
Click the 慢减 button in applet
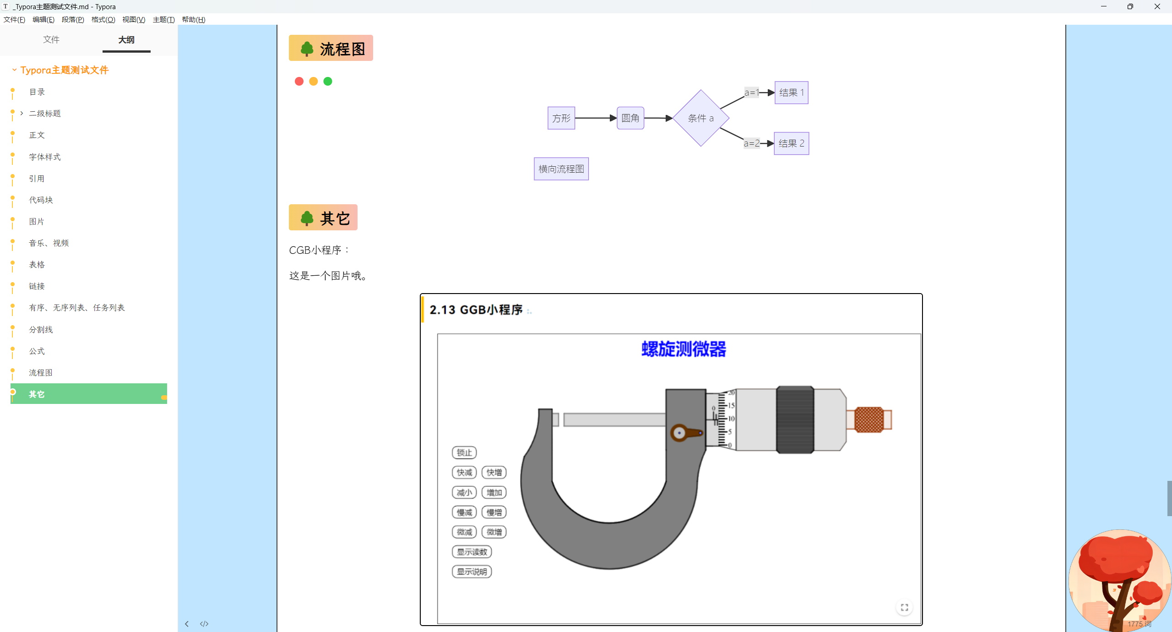point(464,512)
